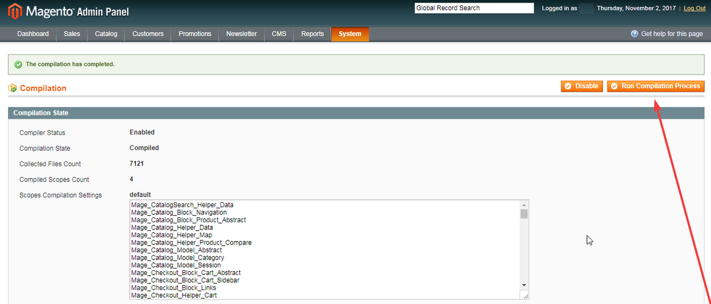
Task: Click the Scopes Compilation Settings label
Action: 61,195
